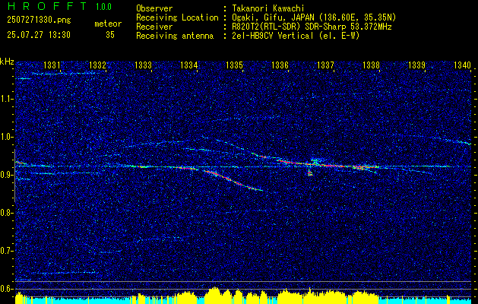
Task: Click the 1334 time marker
Action: [x=188, y=65]
